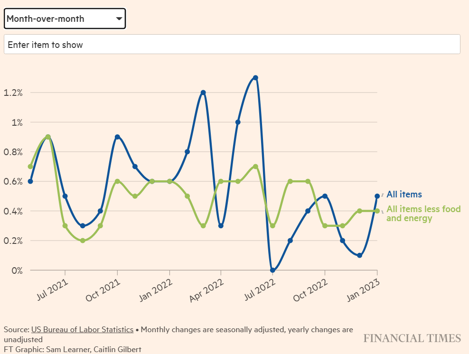The width and height of the screenshot is (469, 354).
Task: Open the Month-over-month dropdown
Action: pos(65,19)
